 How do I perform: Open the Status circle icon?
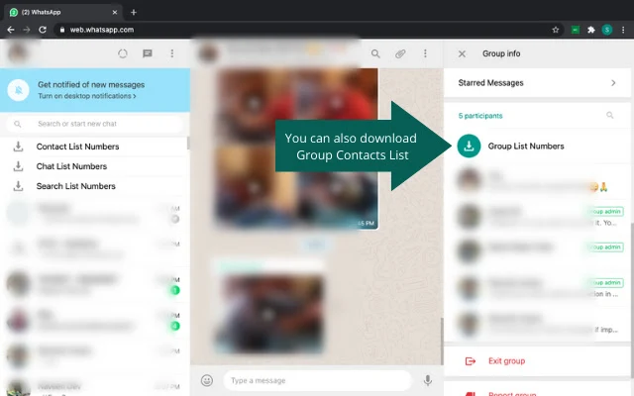(x=123, y=53)
